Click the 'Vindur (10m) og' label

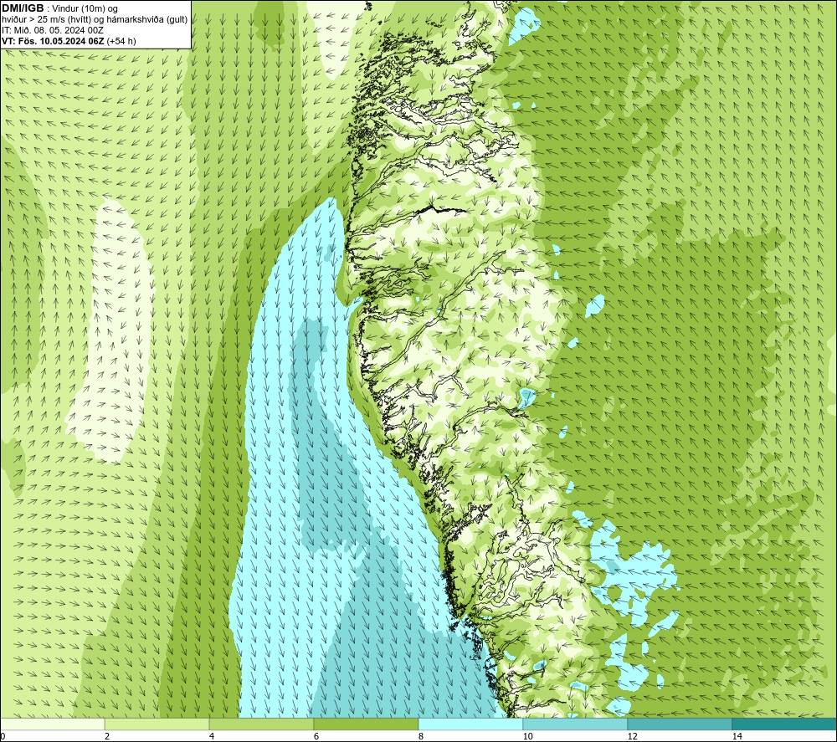[85, 9]
